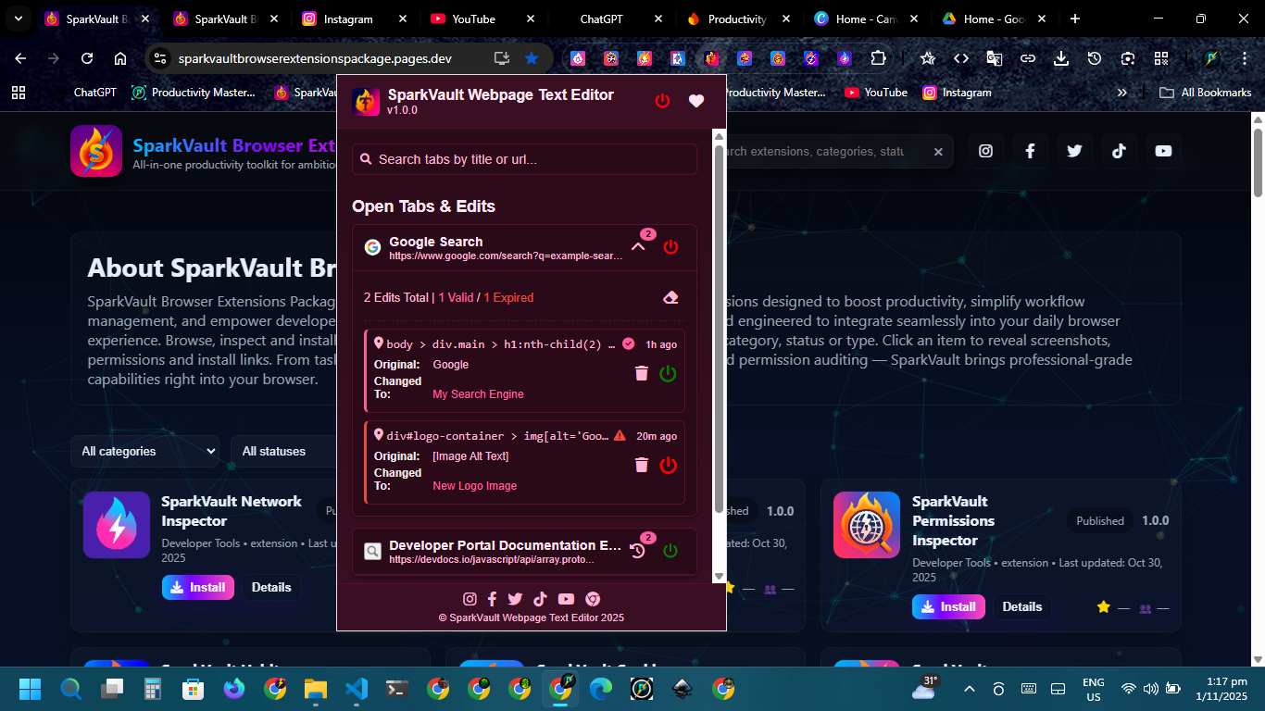
Task: Click the heart icon in the popup header
Action: click(696, 101)
